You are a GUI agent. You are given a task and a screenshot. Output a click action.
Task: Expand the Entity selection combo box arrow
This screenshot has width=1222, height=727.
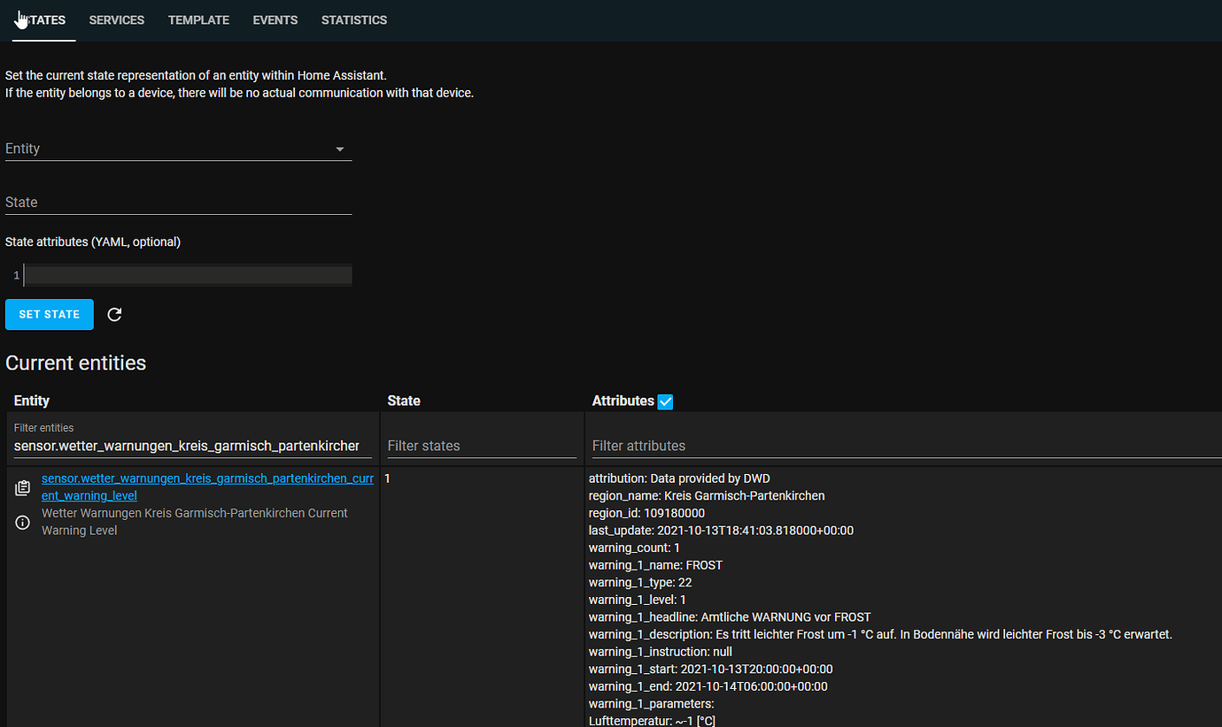click(339, 149)
